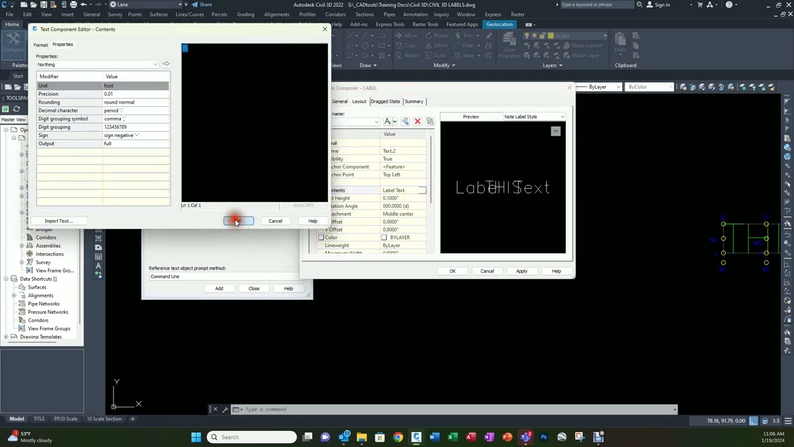Screen dimensions: 794x447
Task: Expand the Assemblies tree node
Action: pyautogui.click(x=22, y=246)
